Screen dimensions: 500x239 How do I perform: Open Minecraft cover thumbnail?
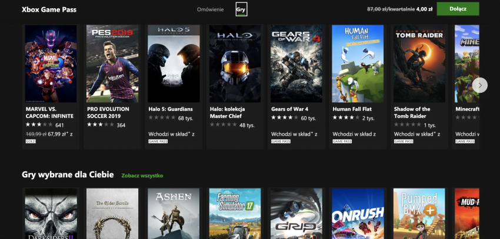pyautogui.click(x=467, y=63)
